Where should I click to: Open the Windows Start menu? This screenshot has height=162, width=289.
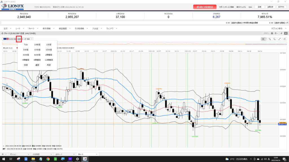point(3,159)
